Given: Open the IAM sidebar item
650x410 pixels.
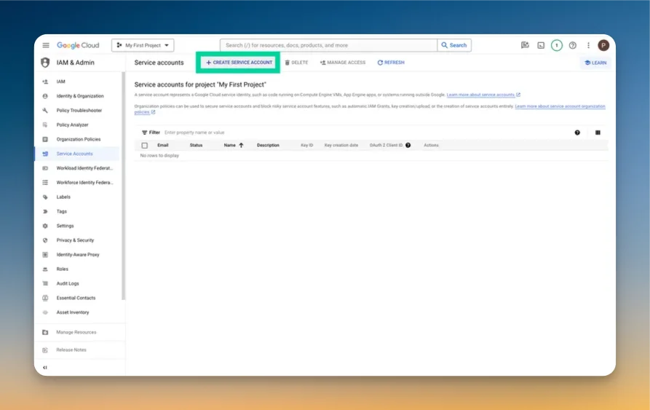Looking at the screenshot, I should coord(76,82).
